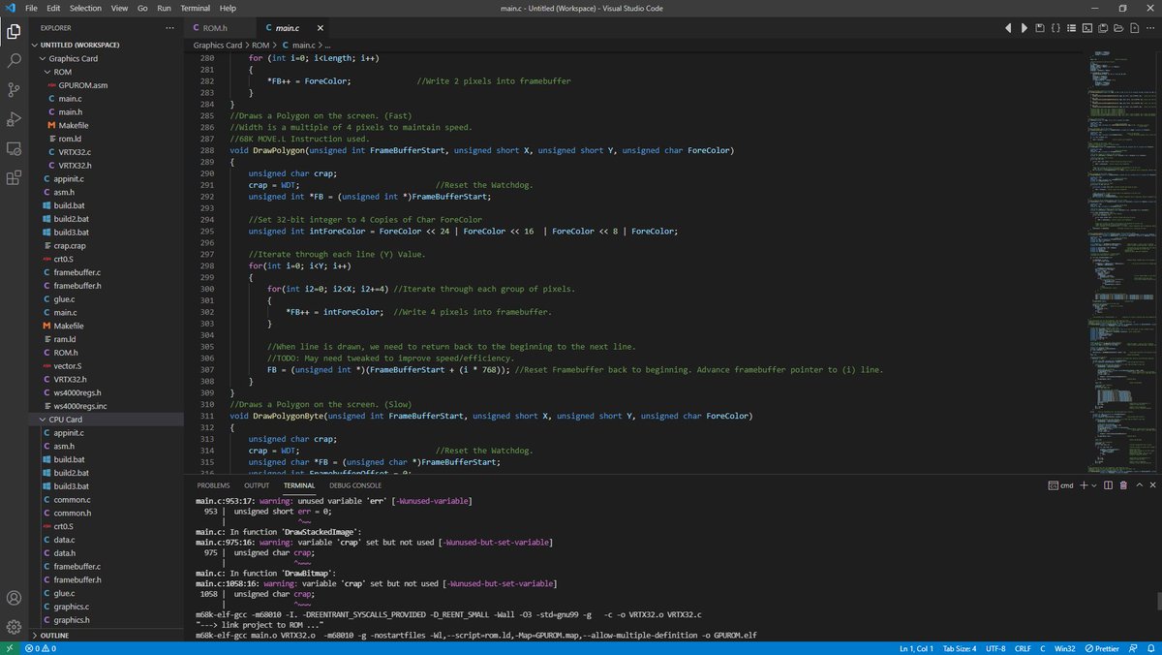Viewport: 1162px width, 655px height.
Task: Open the new terminal profile dropdown
Action: point(1095,484)
